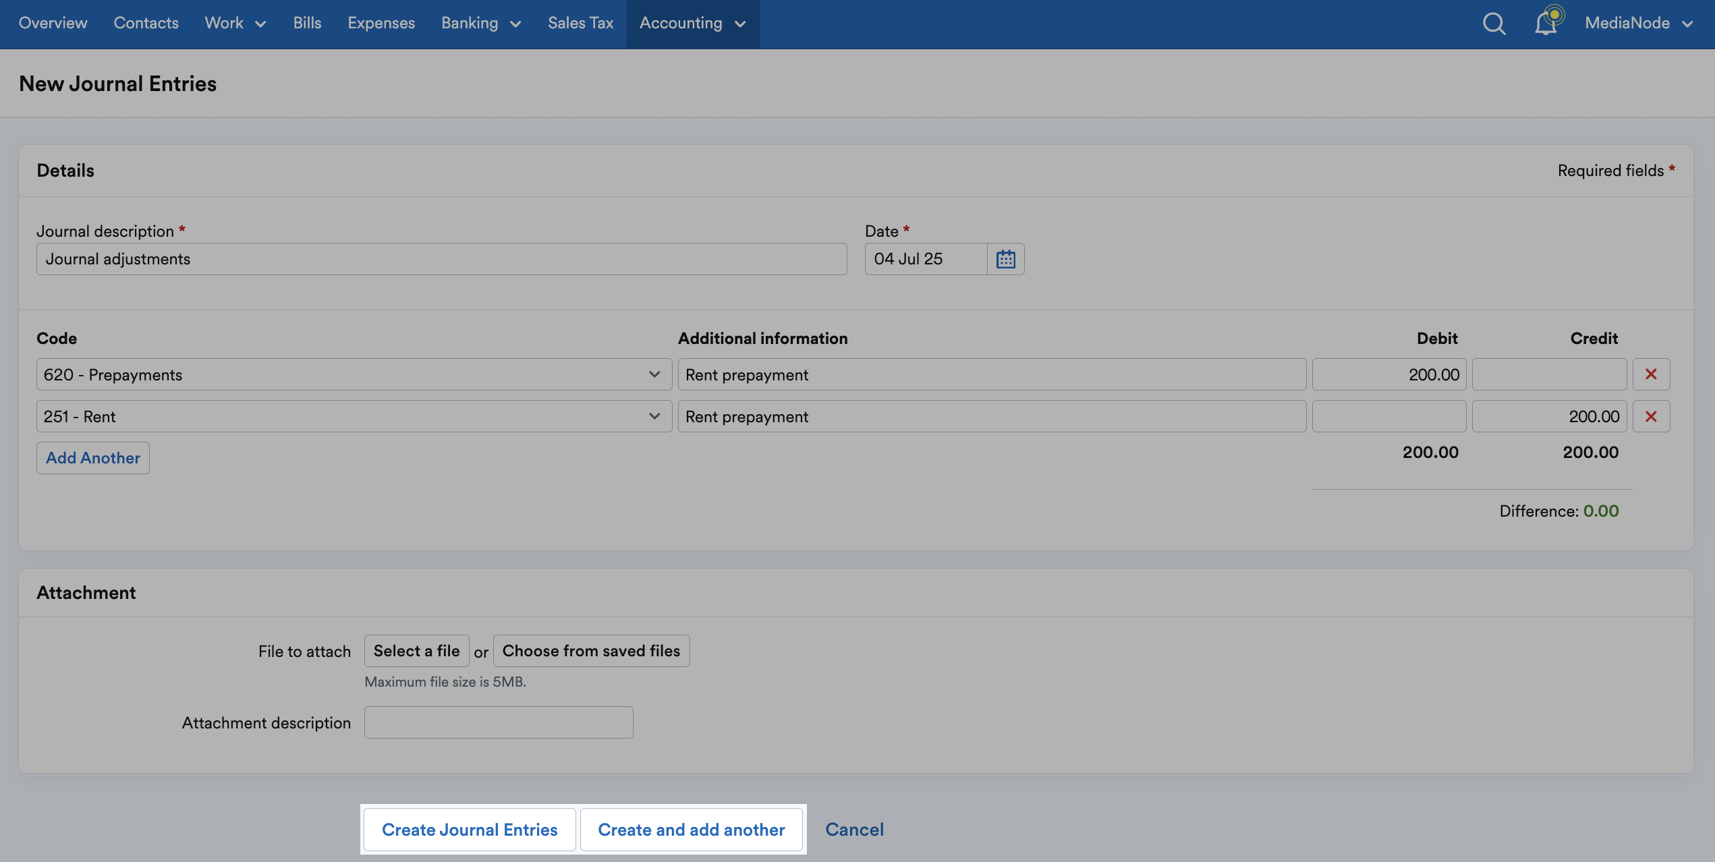
Task: Click the Prepayments row debit amount field
Action: 1389,374
